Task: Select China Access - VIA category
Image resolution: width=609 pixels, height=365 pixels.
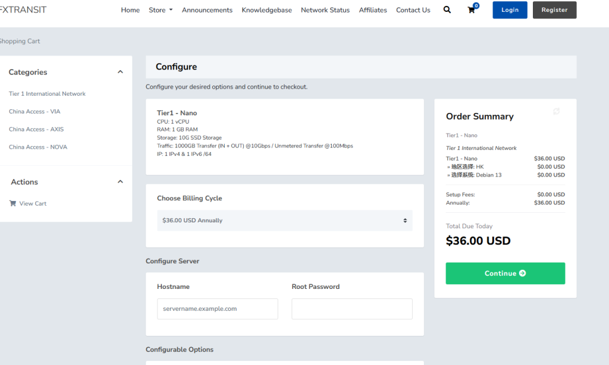Action: pos(34,112)
